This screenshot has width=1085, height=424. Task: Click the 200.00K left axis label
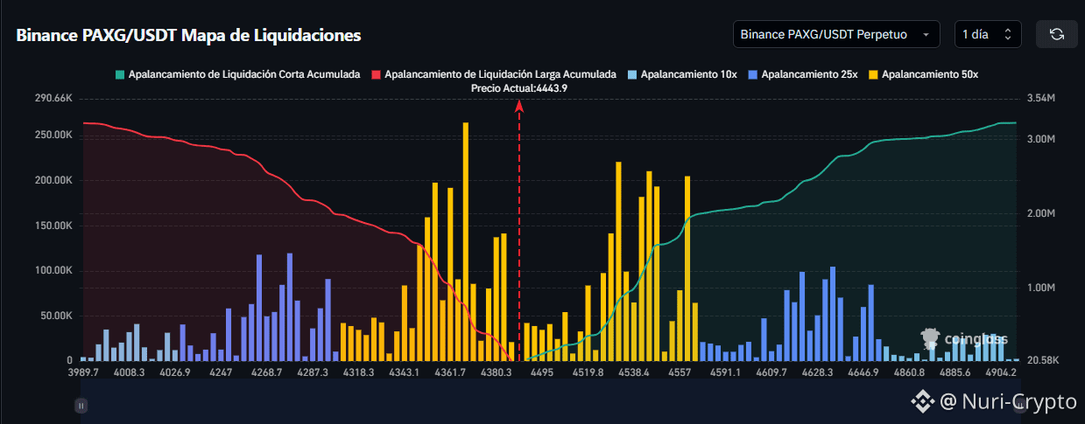coord(53,180)
